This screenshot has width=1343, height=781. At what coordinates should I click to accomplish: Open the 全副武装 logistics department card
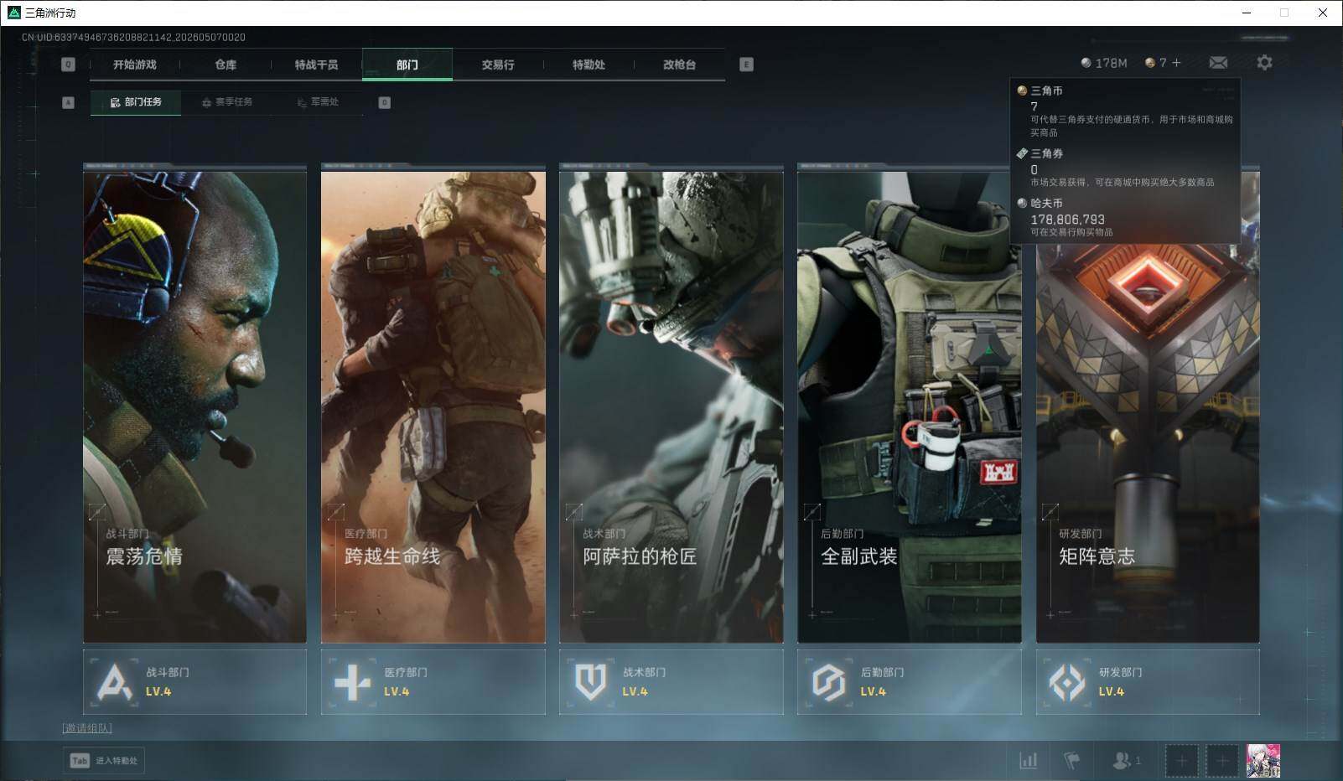[910, 406]
